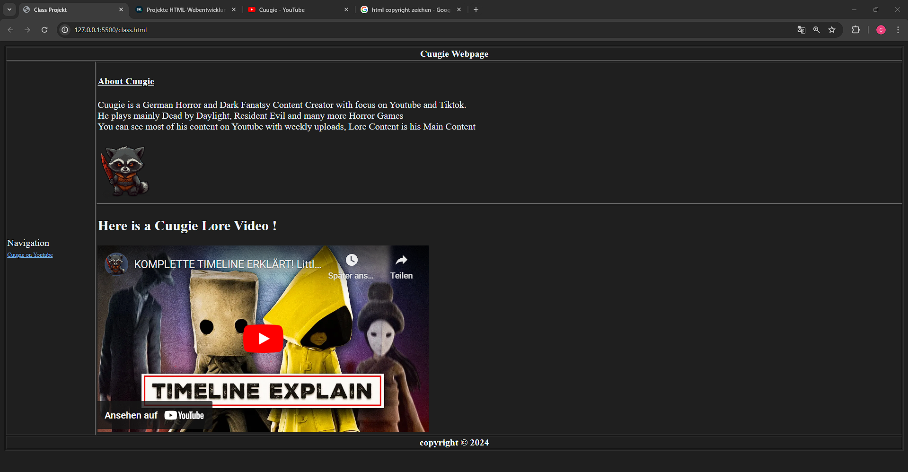
Task: Open the video title KOMPLETTE TIMELINE ERKLÄRT link
Action: [228, 264]
